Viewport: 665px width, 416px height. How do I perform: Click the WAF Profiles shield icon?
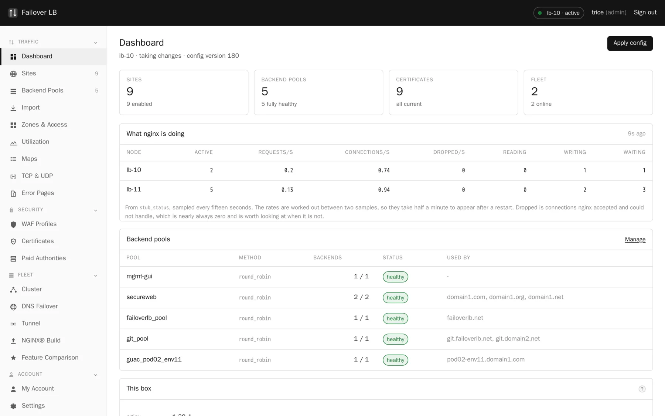point(13,224)
